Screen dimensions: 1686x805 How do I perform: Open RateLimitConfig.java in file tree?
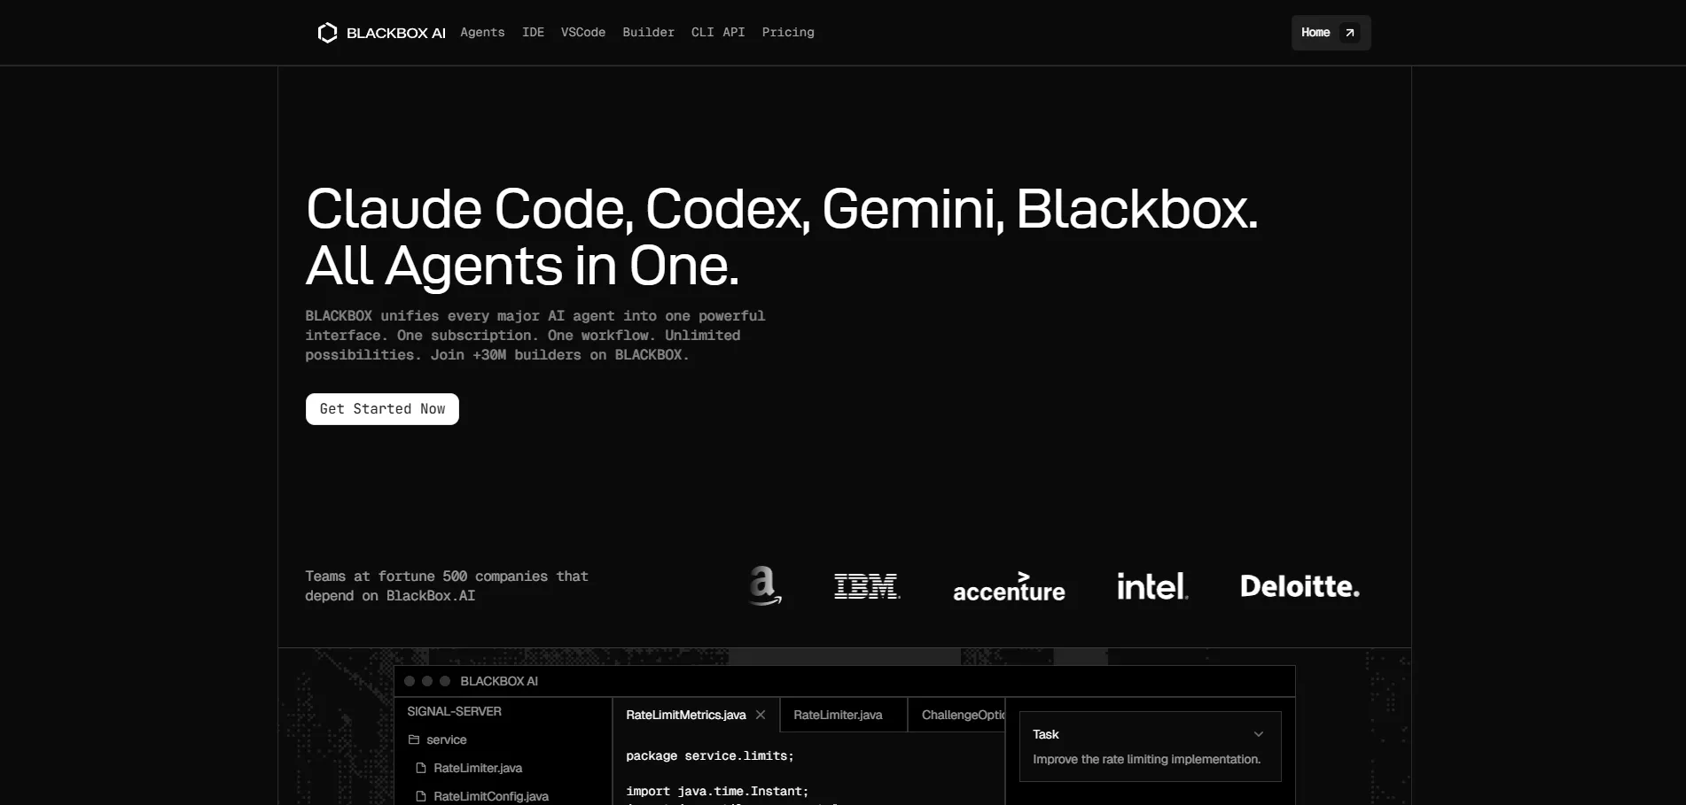(490, 796)
